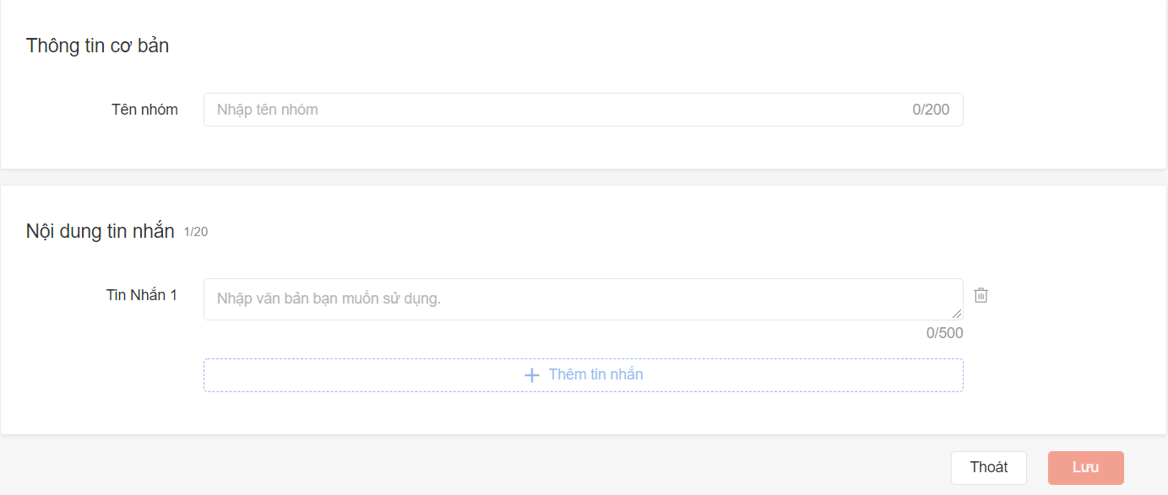Delete Tin Nhắn 1 with the trash icon
Image resolution: width=1168 pixels, height=495 pixels.
(x=981, y=295)
